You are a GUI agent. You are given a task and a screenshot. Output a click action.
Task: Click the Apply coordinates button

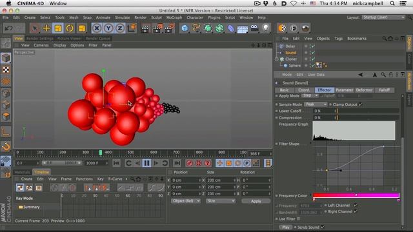tap(256, 201)
